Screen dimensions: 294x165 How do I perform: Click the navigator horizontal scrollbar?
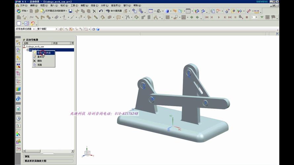pyautogui.click(x=48, y=151)
